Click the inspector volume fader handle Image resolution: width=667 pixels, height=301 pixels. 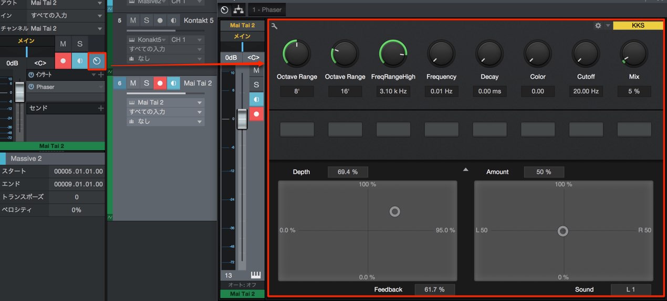tap(19, 92)
